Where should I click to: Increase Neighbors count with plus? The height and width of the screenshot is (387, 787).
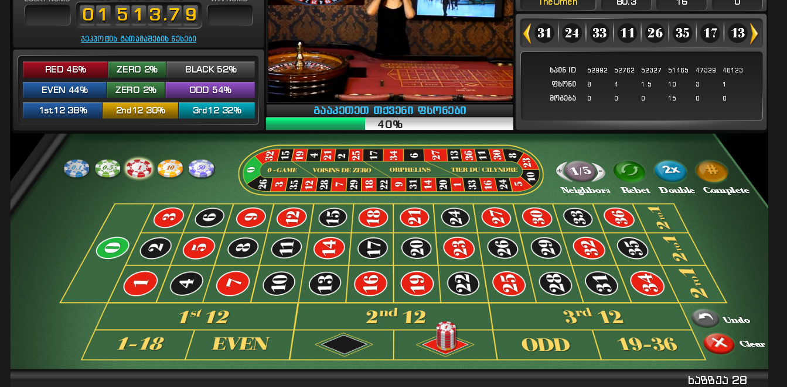tap(560, 171)
